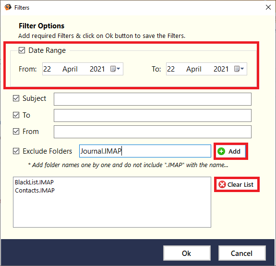Click inside the Subject text field
The width and height of the screenshot is (276, 266).
(x=153, y=99)
